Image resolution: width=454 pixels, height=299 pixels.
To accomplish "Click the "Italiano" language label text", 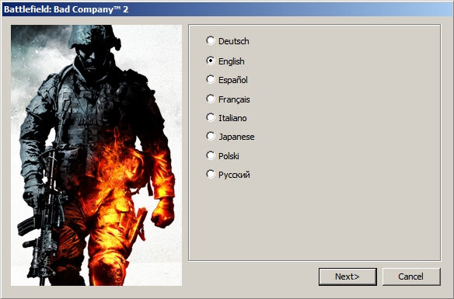I will pos(232,118).
